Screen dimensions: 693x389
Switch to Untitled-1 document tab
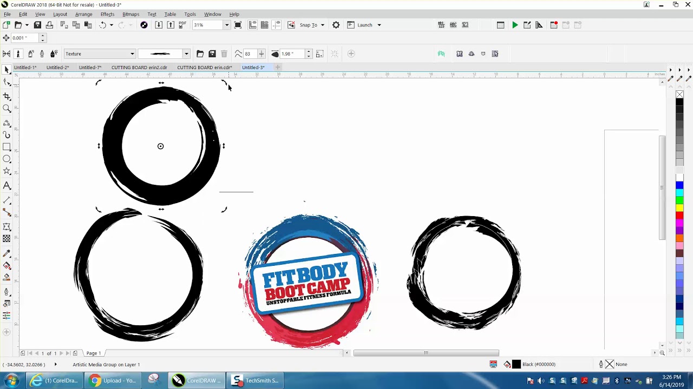(25, 68)
